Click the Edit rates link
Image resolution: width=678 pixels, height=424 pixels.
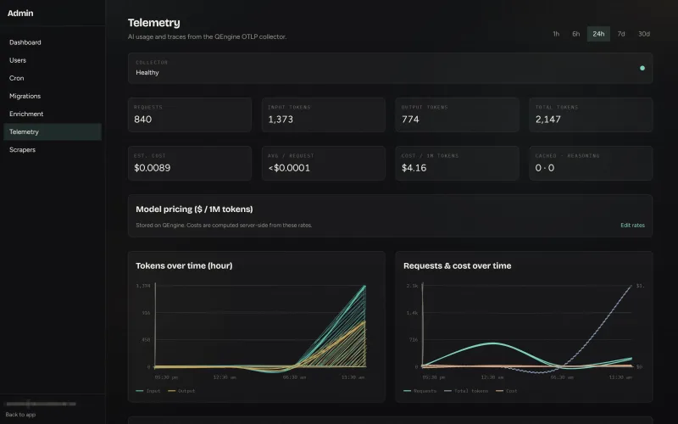[x=632, y=225]
